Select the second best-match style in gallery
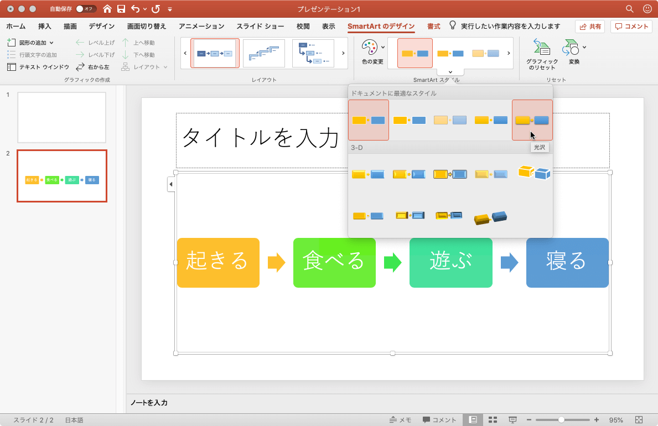 pyautogui.click(x=409, y=121)
